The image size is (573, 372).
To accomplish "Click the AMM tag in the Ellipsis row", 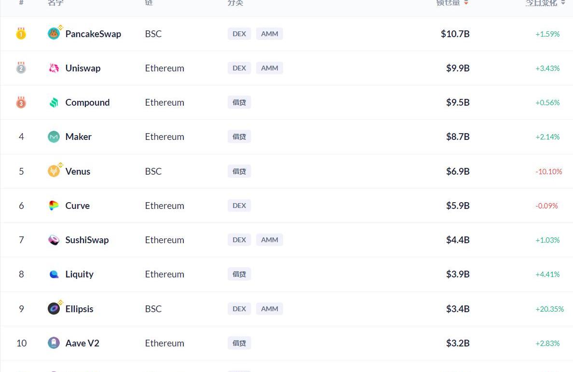I will pos(269,309).
